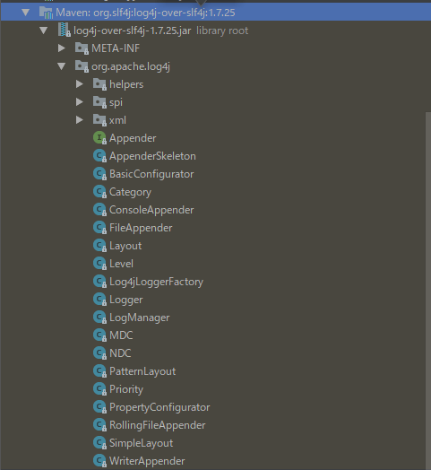
Task: Click the Appender interface icon
Action: pos(99,138)
